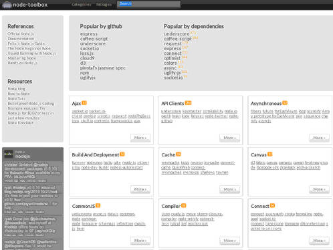This screenshot has height=250, width=333.
Task: Click the orange badge beside Build And Deployment
Action: tap(122, 154)
